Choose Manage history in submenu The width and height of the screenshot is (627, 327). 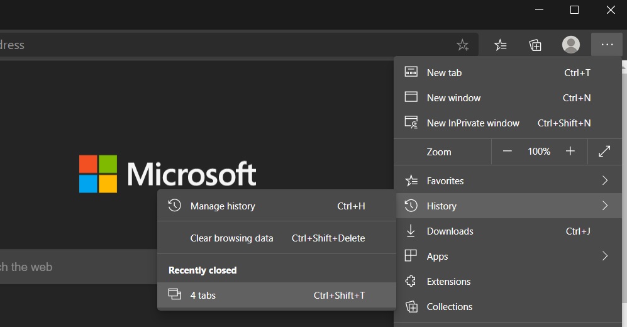point(223,206)
